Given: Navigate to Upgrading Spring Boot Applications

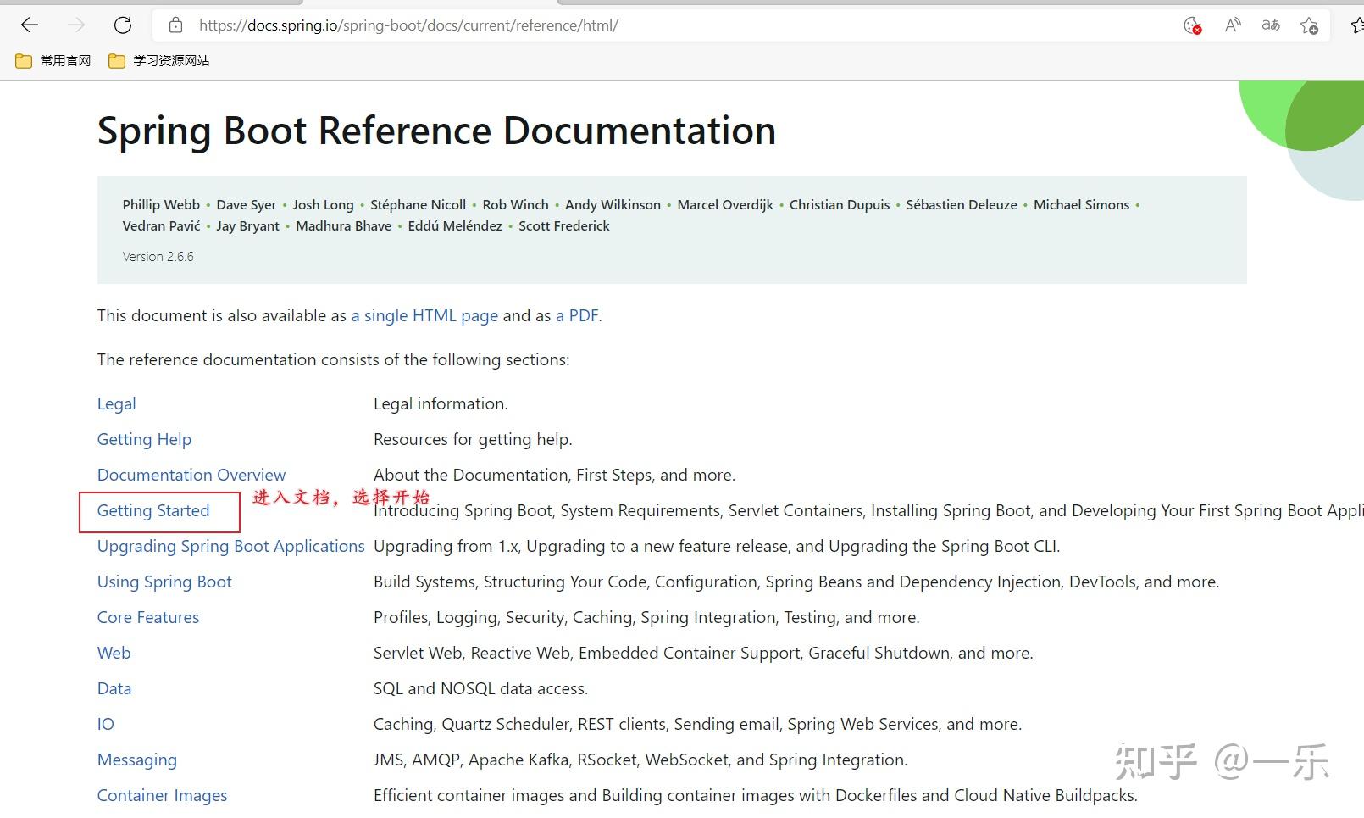Looking at the screenshot, I should coord(230,546).
